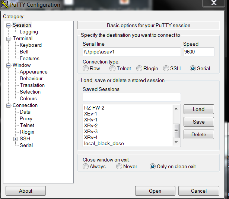Focus the Saved Sessions name field
Viewport: 229px width, 199px height.
pyautogui.click(x=132, y=97)
